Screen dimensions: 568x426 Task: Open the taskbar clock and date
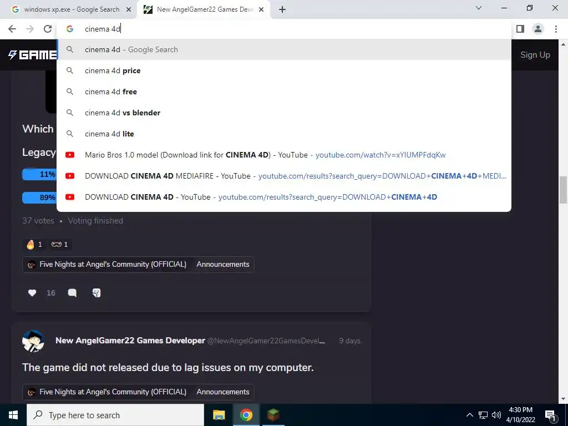click(x=520, y=415)
